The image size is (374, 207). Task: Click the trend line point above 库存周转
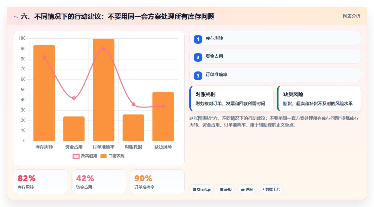44,57
